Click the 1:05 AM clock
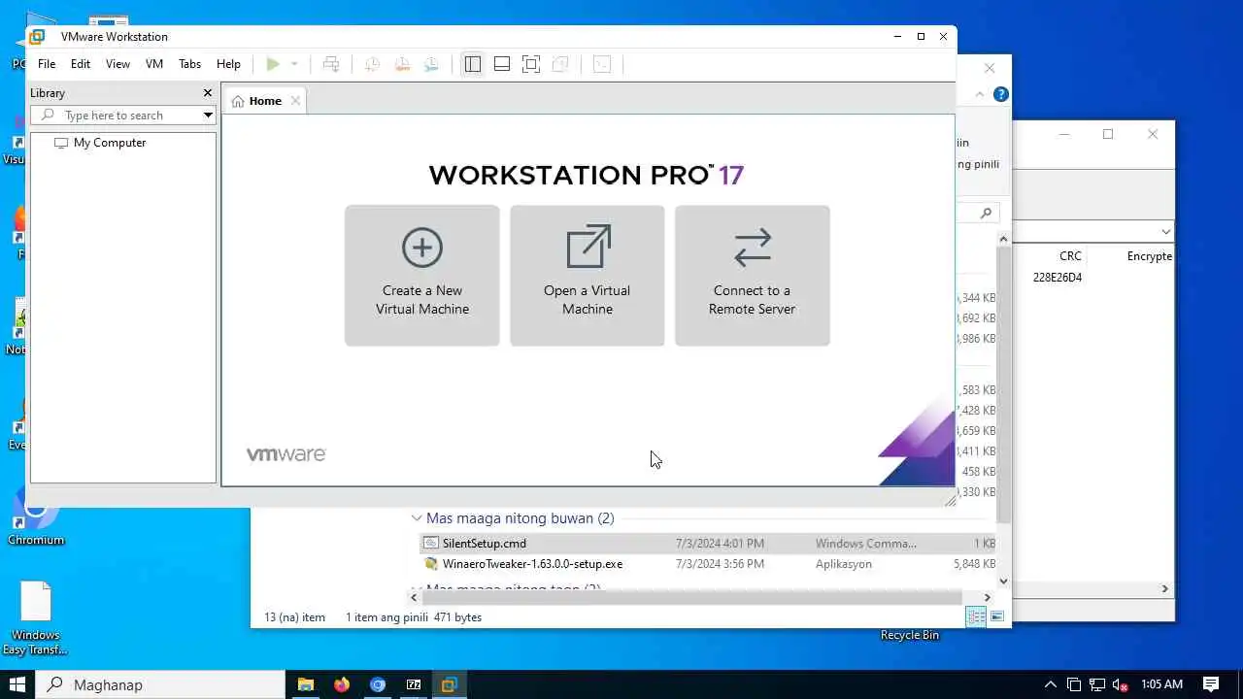This screenshot has width=1243, height=699. (x=1161, y=684)
